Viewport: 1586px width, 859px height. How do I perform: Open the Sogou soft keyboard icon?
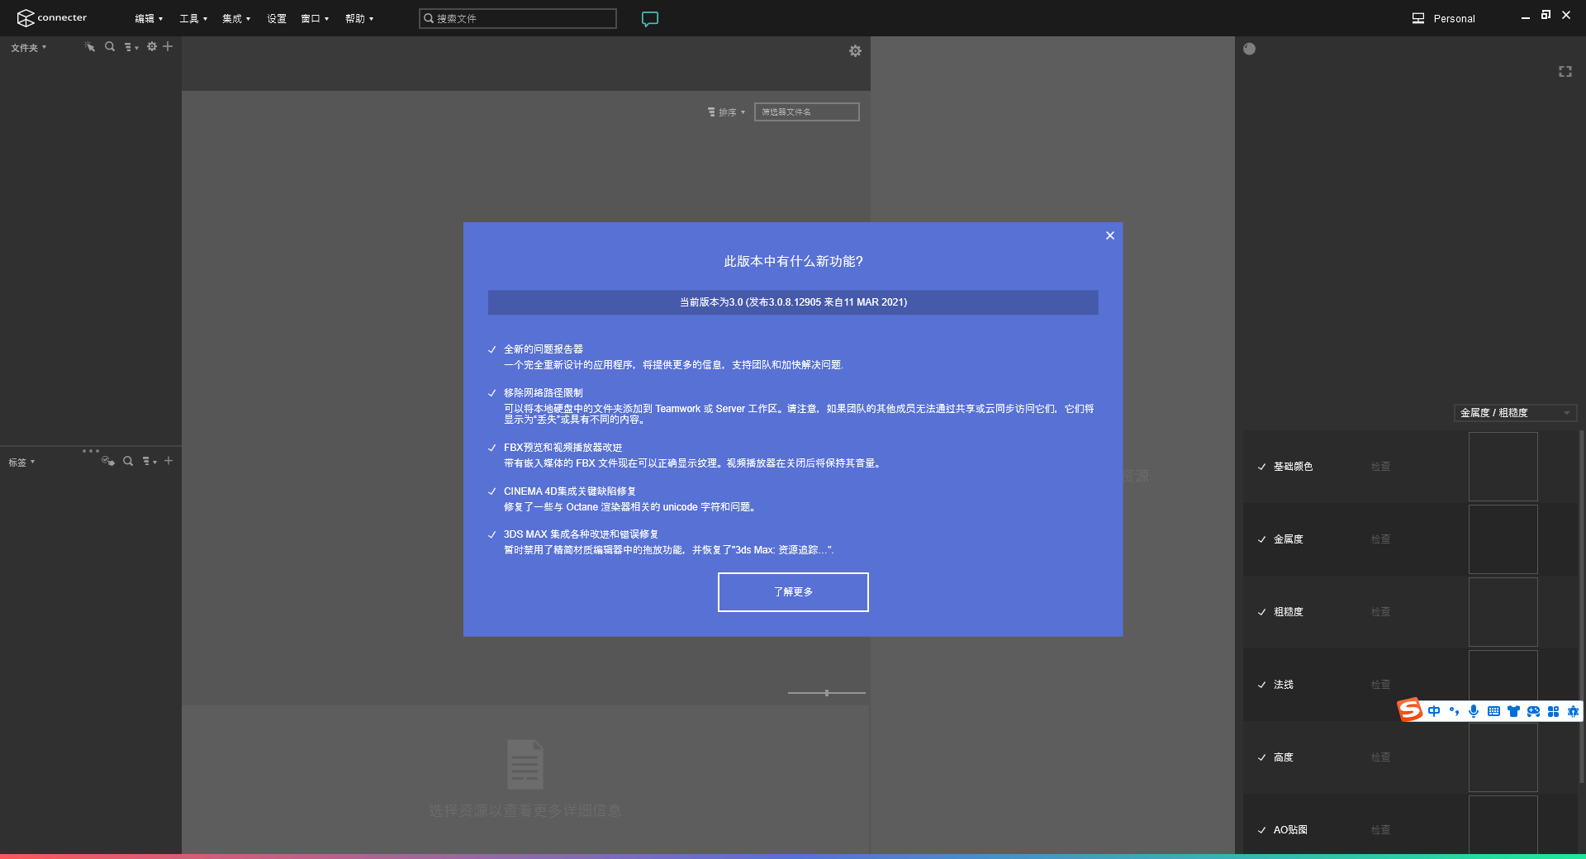(1493, 711)
